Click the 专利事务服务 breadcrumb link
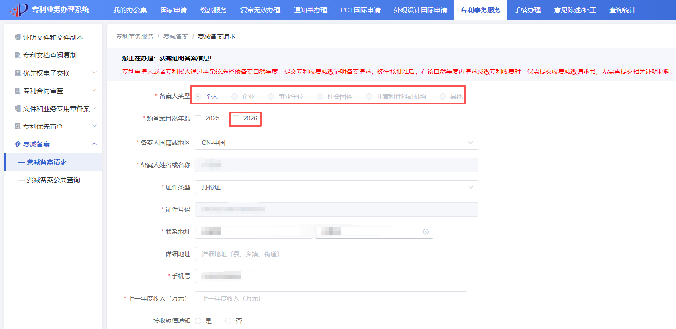Screen dimensions: 676x329 tap(134, 36)
